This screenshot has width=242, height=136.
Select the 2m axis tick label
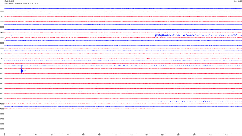point(20,135)
